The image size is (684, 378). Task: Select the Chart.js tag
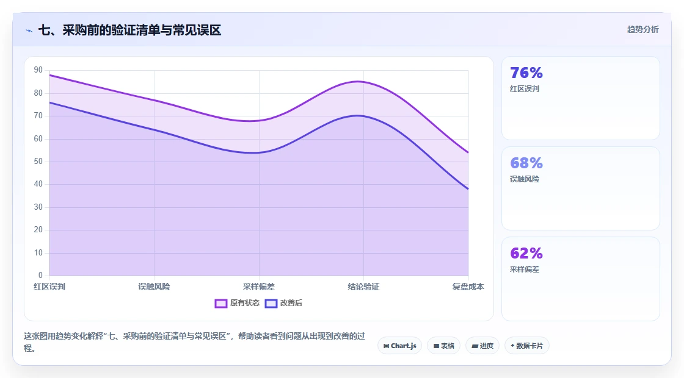pos(399,346)
